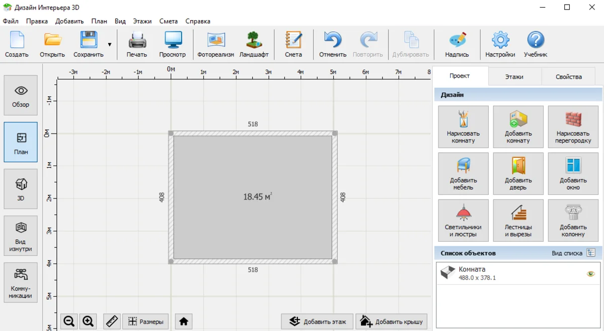Viewport: 604px width, 331px height.
Task: Click the 518 top wall dimension
Action: coord(253,124)
